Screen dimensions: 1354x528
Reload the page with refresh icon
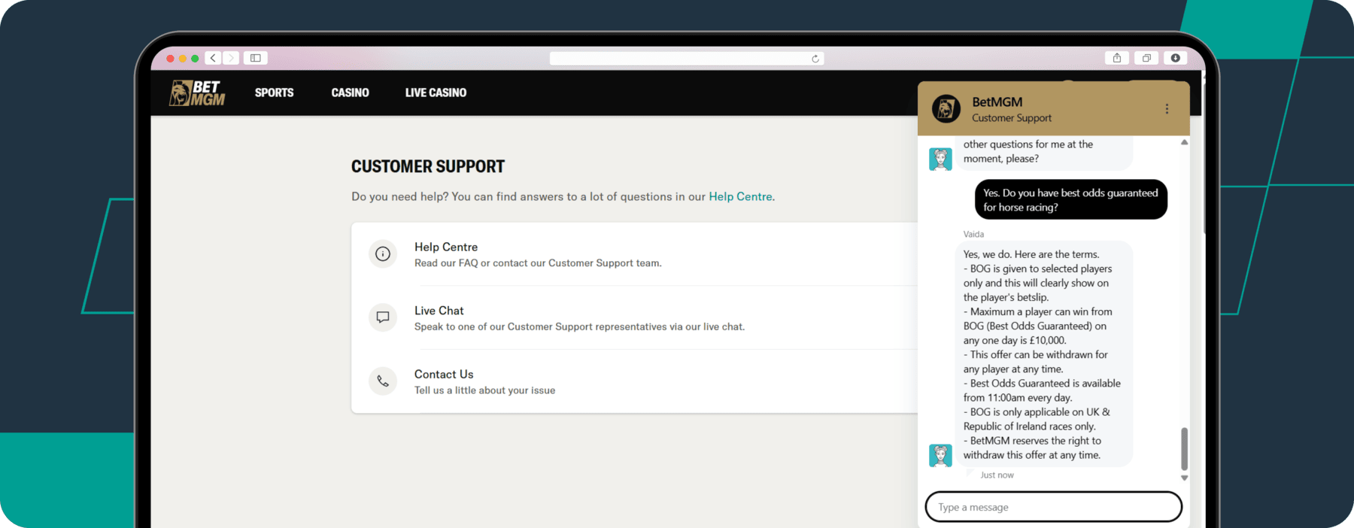point(815,59)
